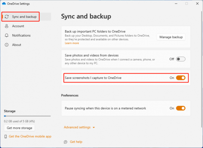Click the mobile phone icon near storage
Image resolution: width=203 pixels, height=148 pixels.
click(6, 136)
